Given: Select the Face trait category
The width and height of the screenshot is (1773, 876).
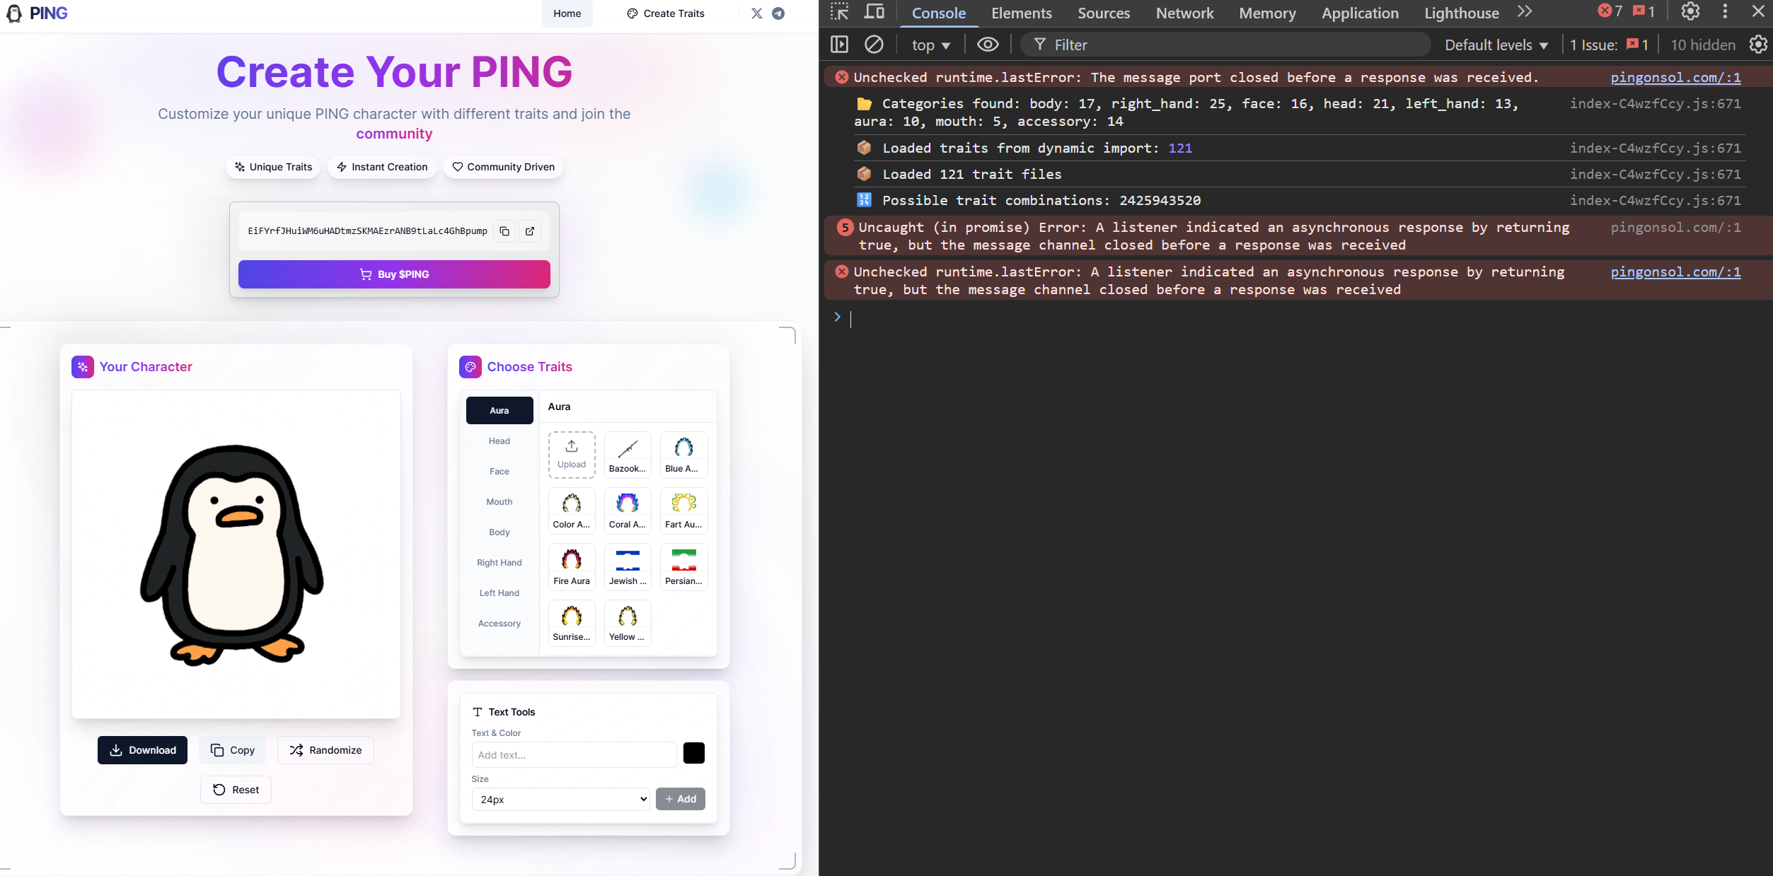Looking at the screenshot, I should click(x=499, y=472).
